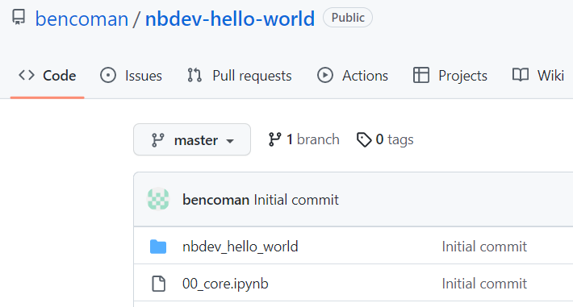This screenshot has width=573, height=307.
Task: Click the Projects table icon
Action: pyautogui.click(x=421, y=75)
